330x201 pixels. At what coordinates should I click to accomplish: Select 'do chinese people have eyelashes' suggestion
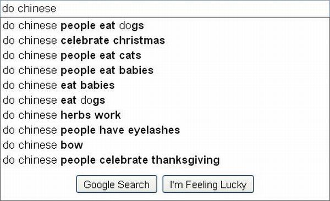pos(165,130)
